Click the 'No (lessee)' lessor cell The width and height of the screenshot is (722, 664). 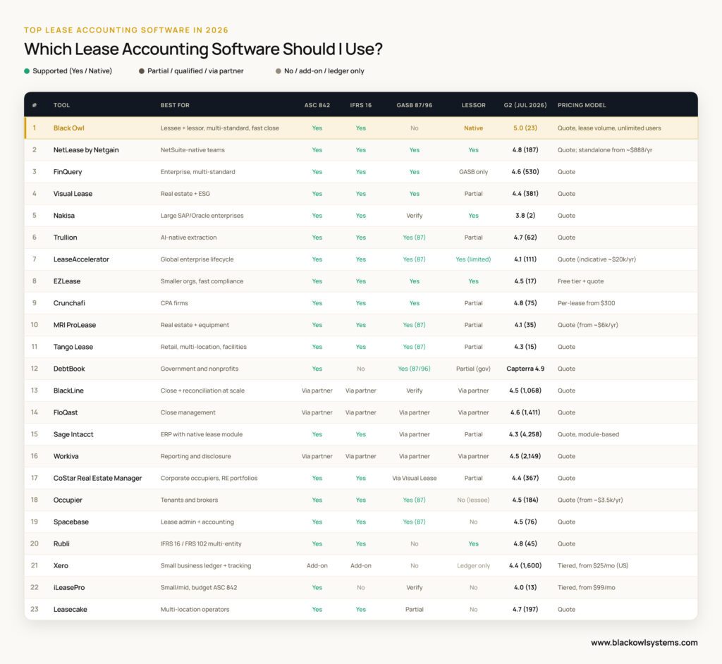pyautogui.click(x=473, y=500)
